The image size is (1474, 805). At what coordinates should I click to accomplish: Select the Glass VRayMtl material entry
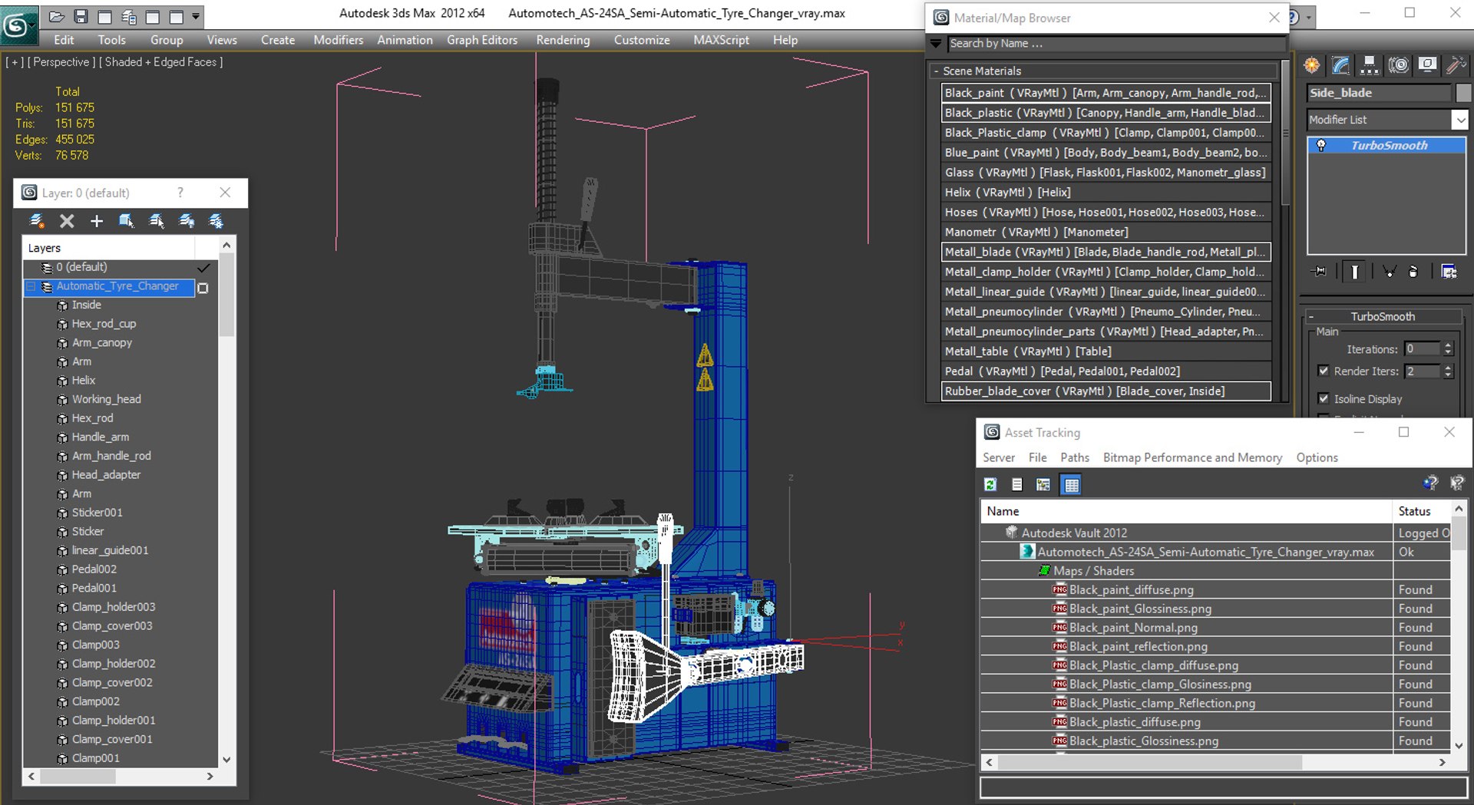[1105, 173]
